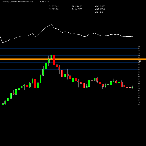Click the close price 'C: 258.74'

point(53,9)
